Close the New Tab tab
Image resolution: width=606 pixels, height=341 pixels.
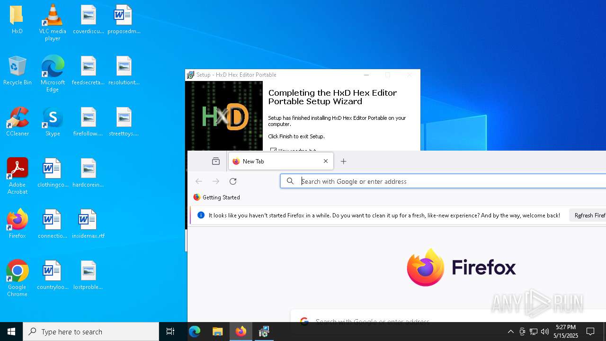click(x=326, y=162)
